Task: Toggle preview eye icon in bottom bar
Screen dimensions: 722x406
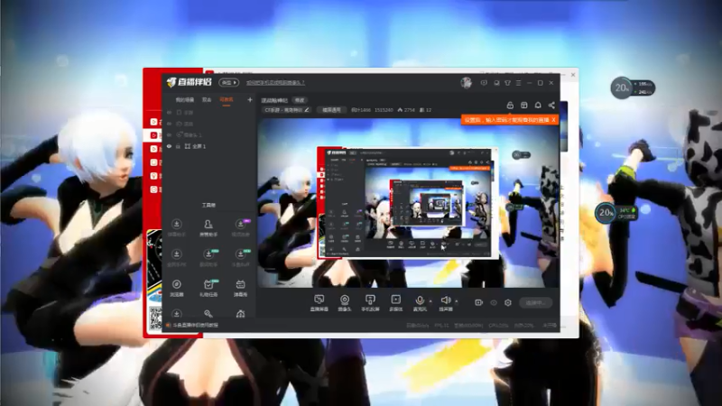Action: pos(494,302)
